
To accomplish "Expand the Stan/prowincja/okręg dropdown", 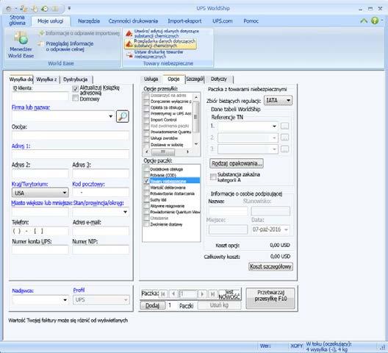I will pos(125,212).
